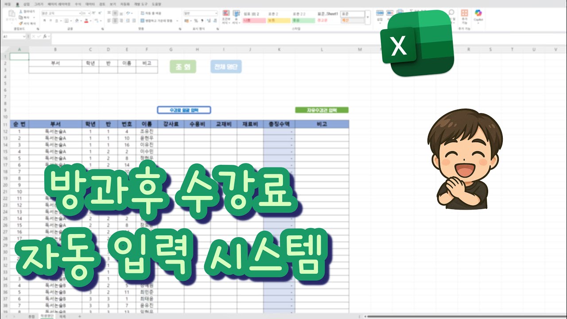Switch to the Insert ribbon tab

(27, 4)
